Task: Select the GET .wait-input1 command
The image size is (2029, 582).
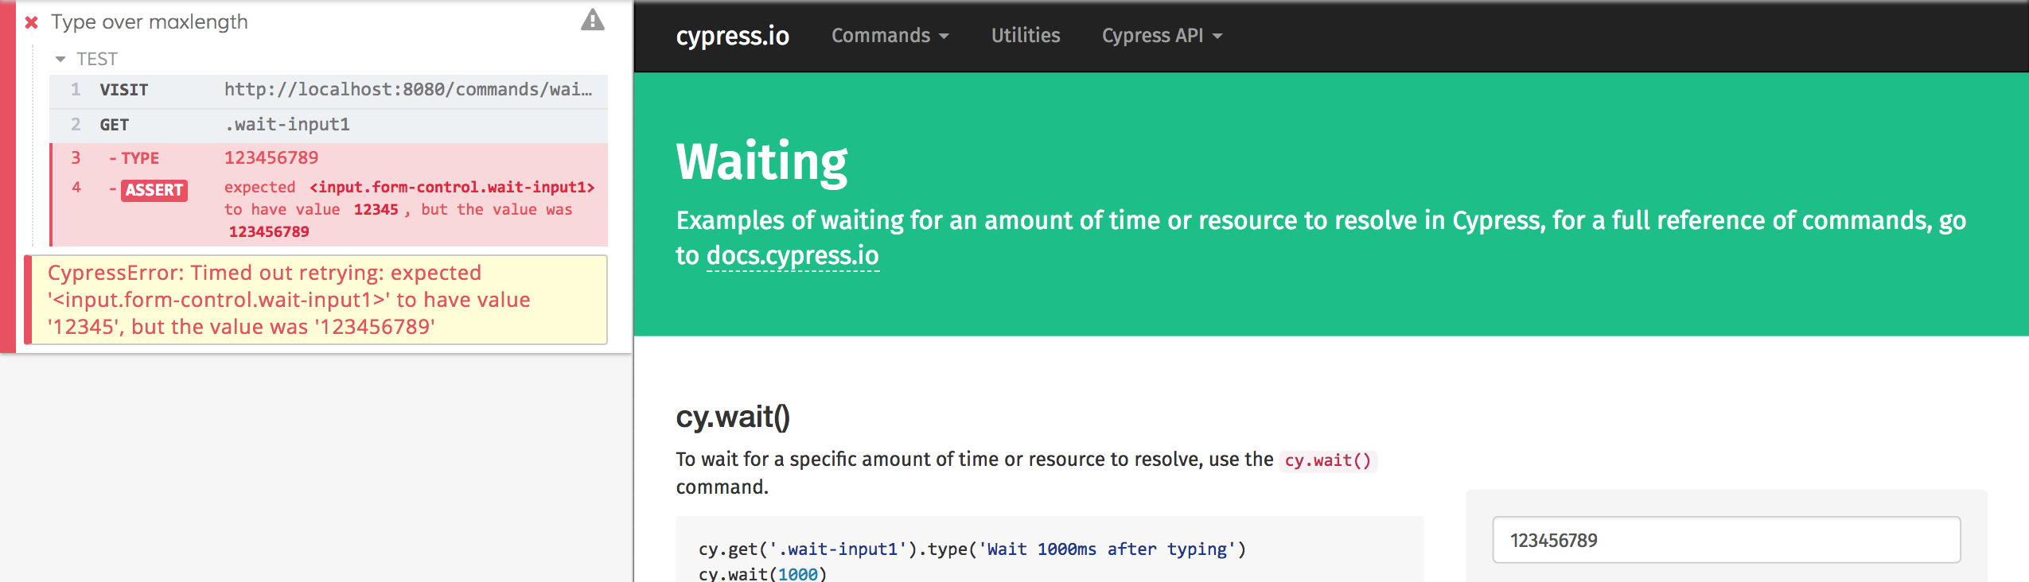Action: tap(329, 125)
